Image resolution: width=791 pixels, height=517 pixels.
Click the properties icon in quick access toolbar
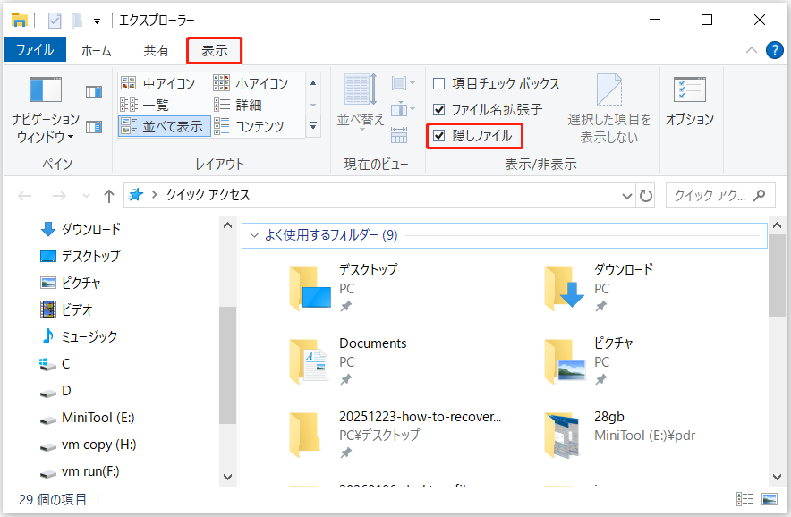coord(55,19)
